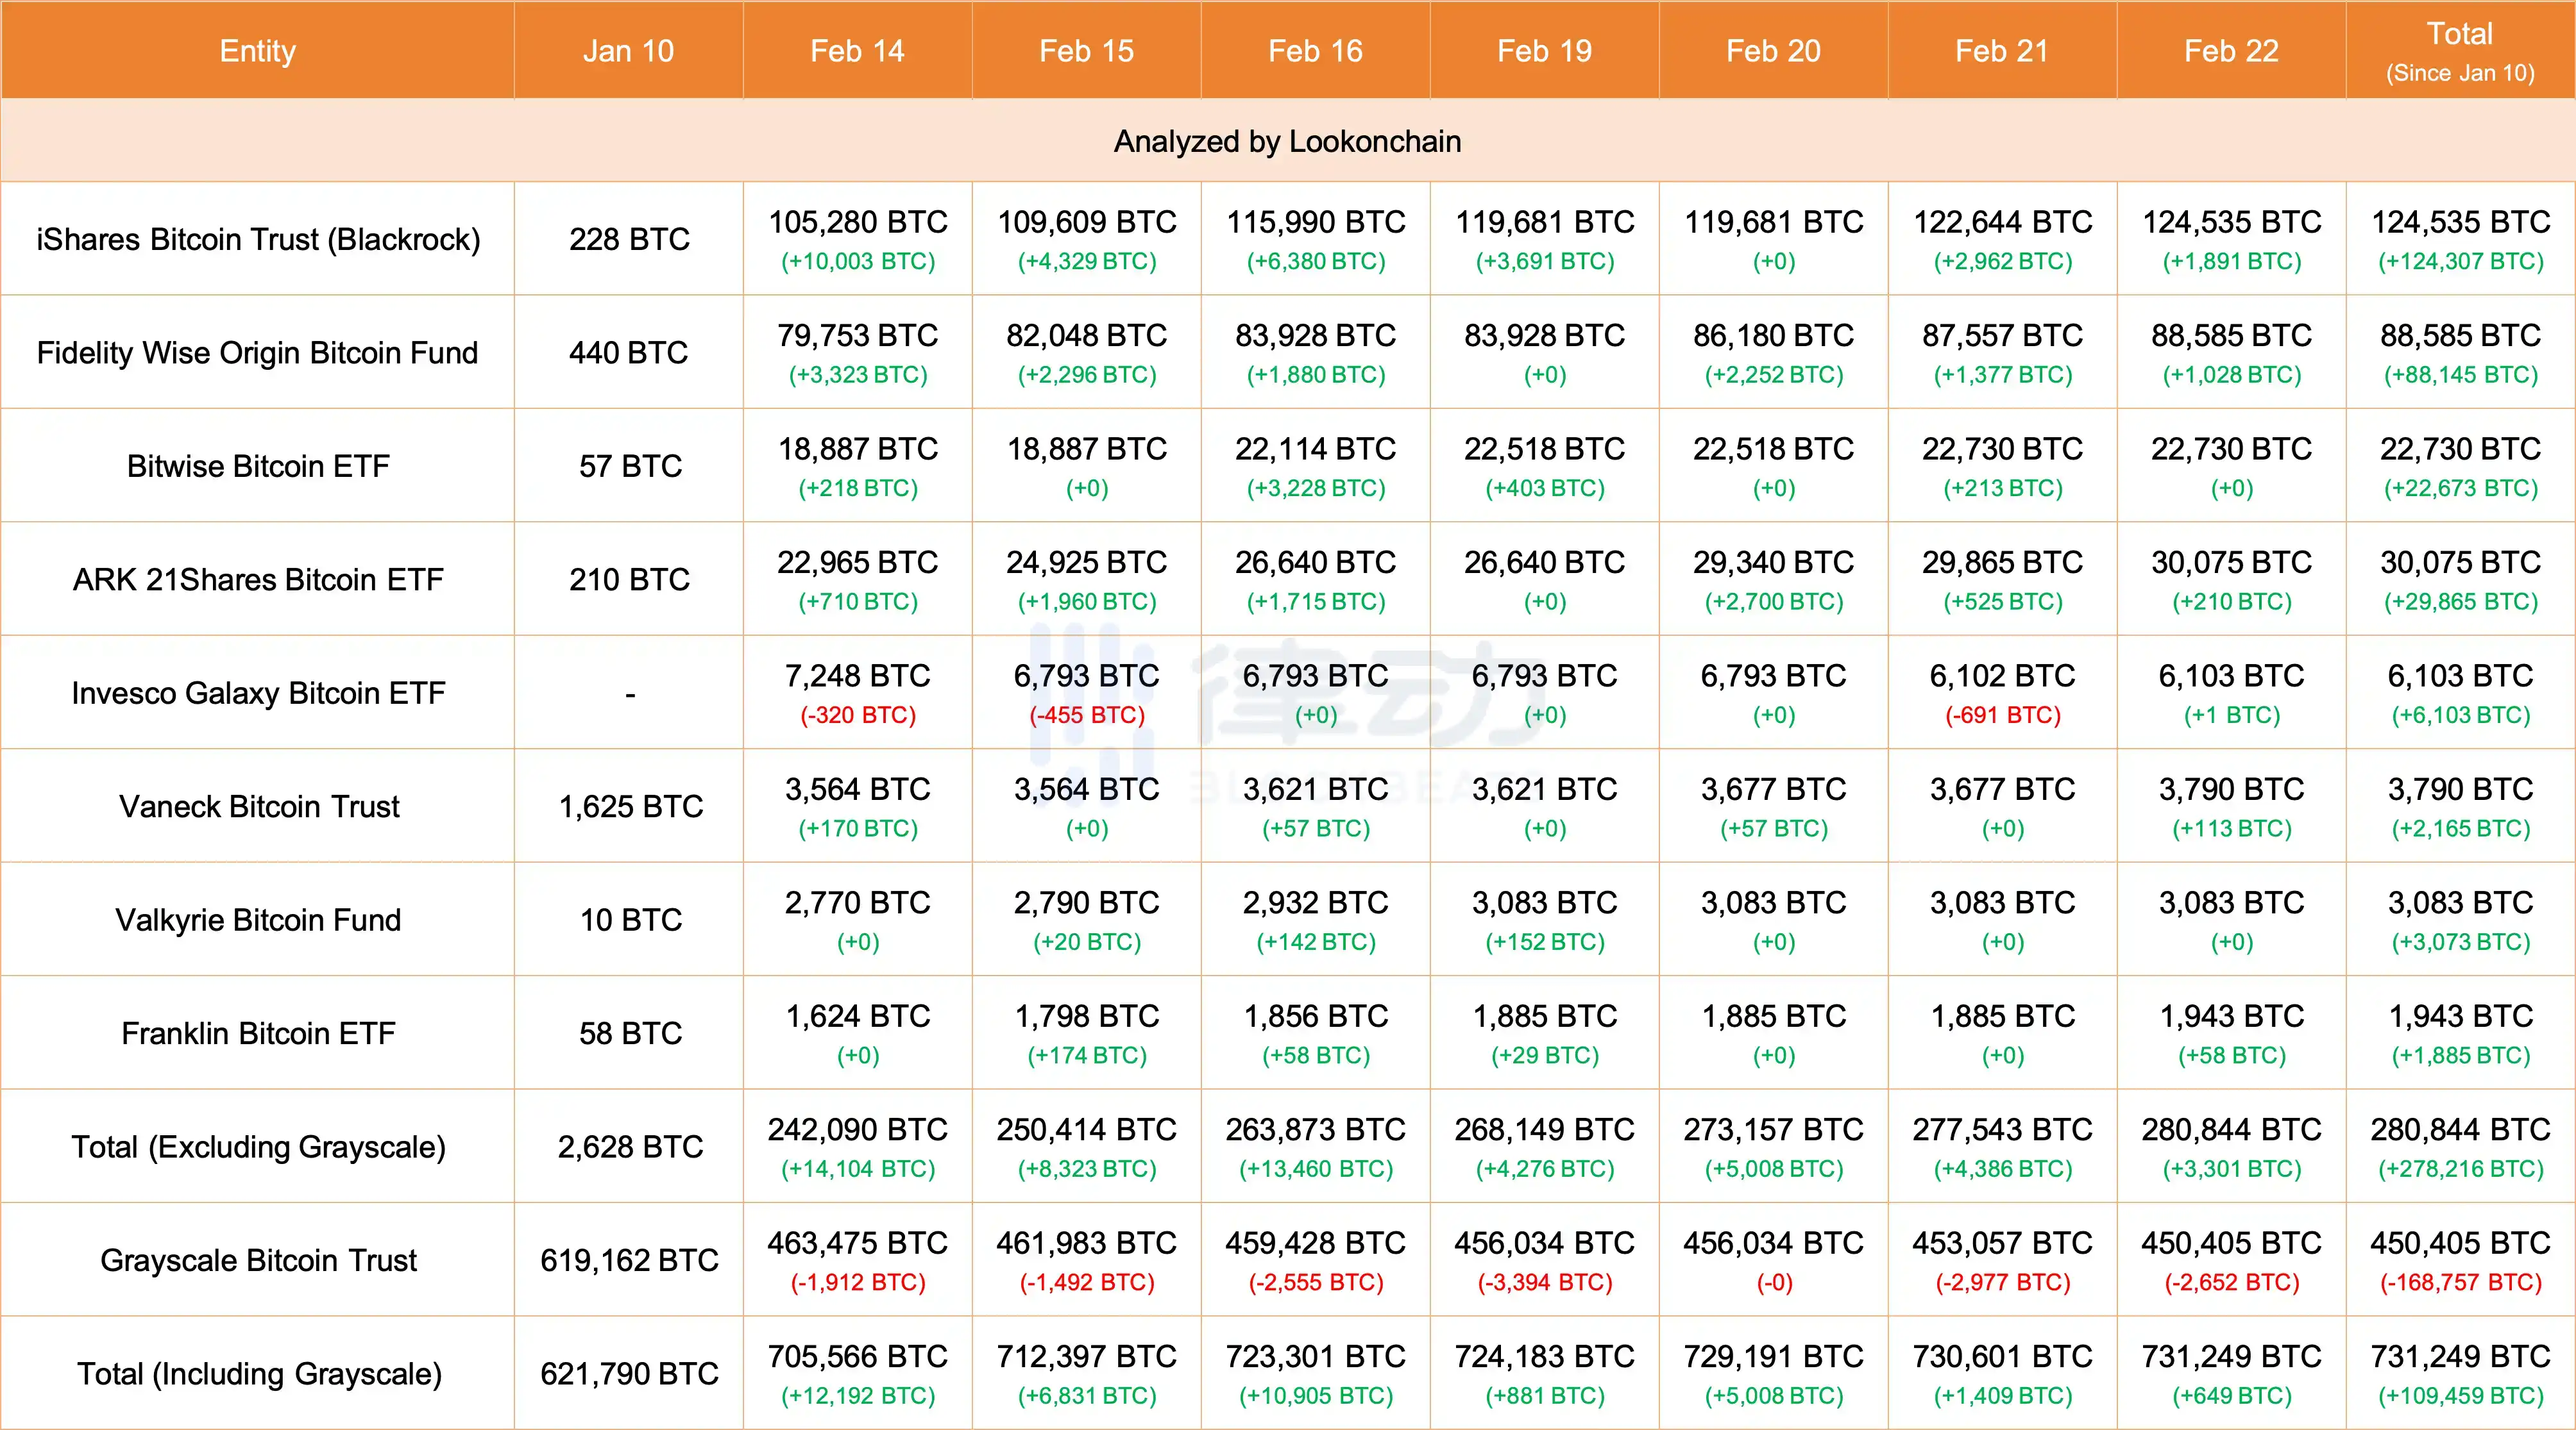Select the 621,790 BTC cell
The image size is (2576, 1430).
[629, 1374]
